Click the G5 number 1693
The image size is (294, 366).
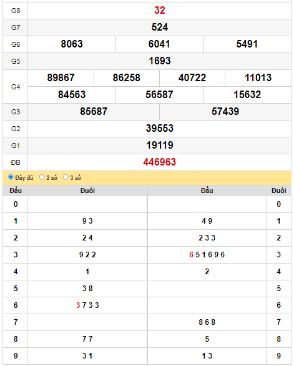click(160, 61)
